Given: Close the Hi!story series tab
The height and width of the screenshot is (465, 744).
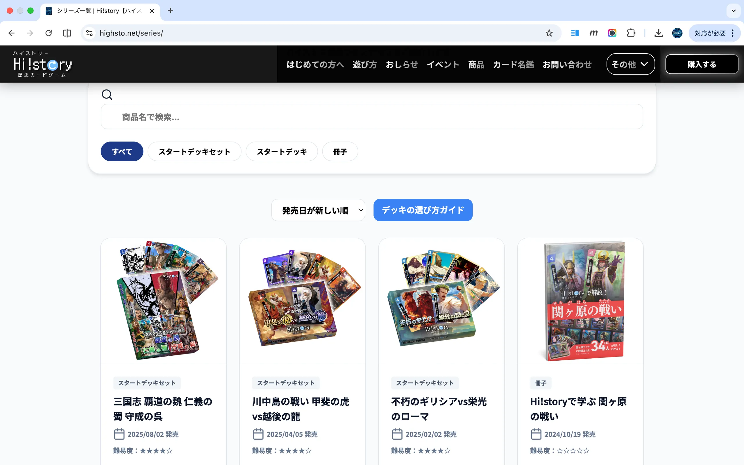Looking at the screenshot, I should point(152,11).
